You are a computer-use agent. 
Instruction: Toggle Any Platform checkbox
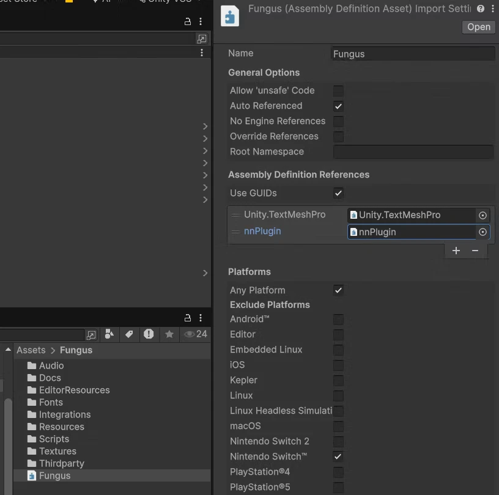point(338,290)
